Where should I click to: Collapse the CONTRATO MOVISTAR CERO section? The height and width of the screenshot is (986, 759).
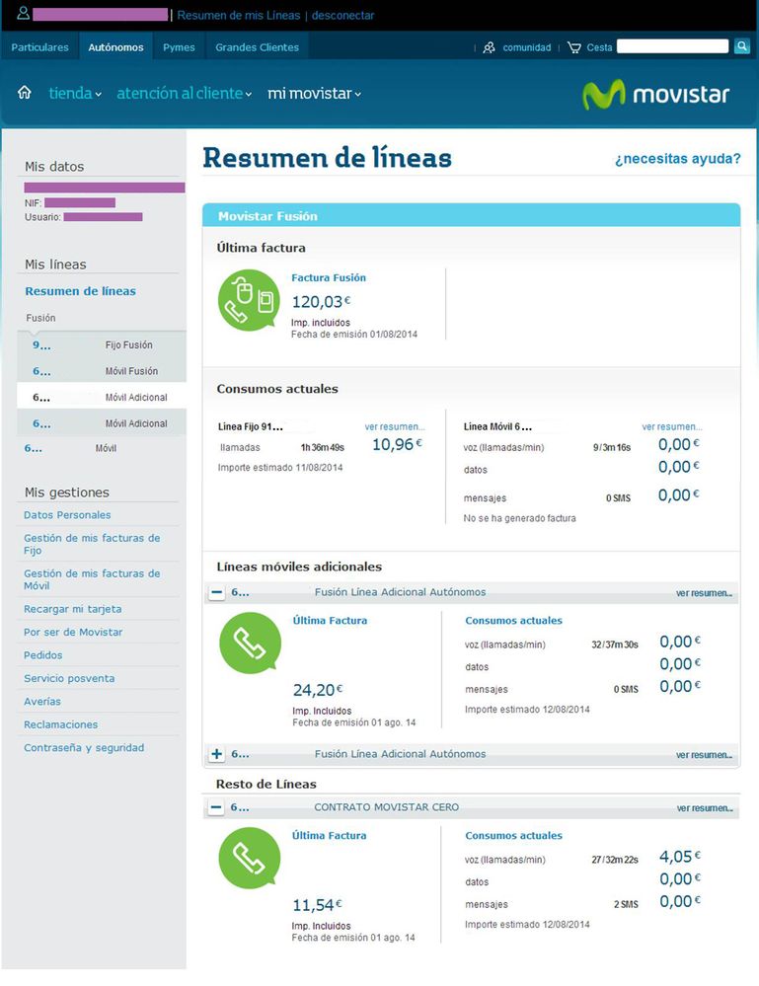[x=215, y=806]
